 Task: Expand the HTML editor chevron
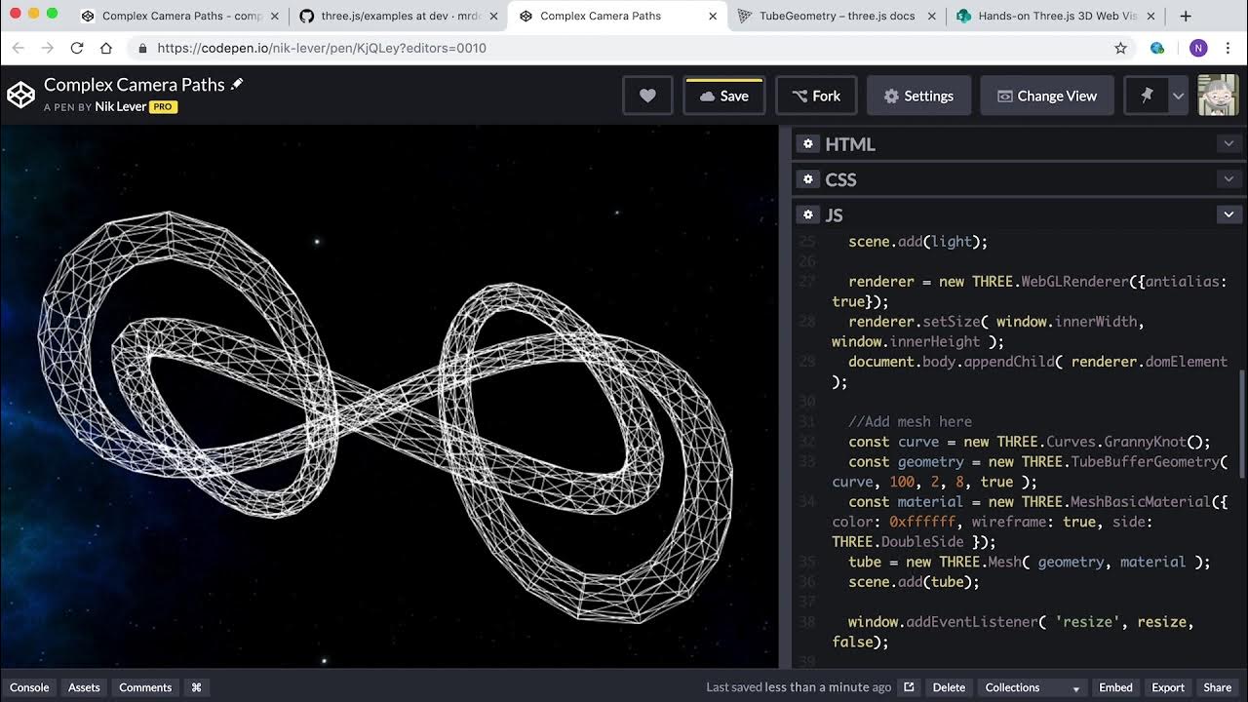click(x=1228, y=144)
